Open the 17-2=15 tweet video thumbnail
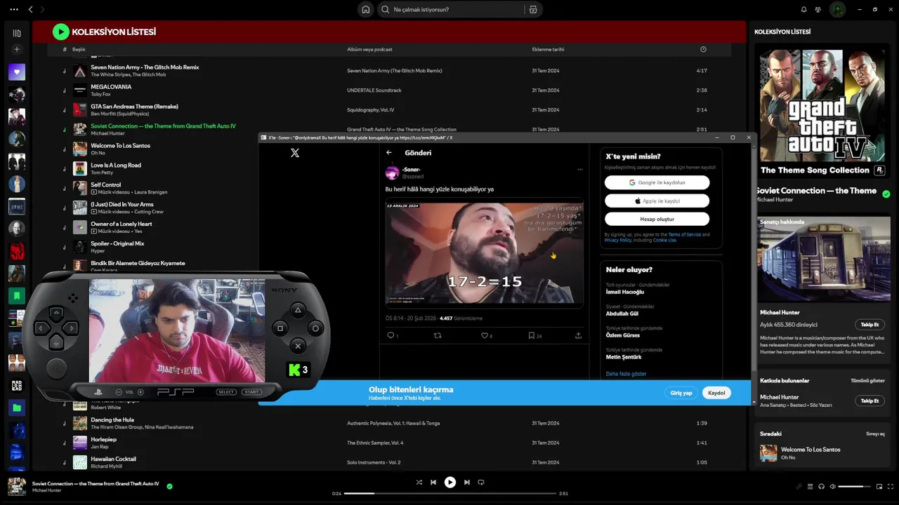Image resolution: width=899 pixels, height=505 pixels. pos(484,253)
